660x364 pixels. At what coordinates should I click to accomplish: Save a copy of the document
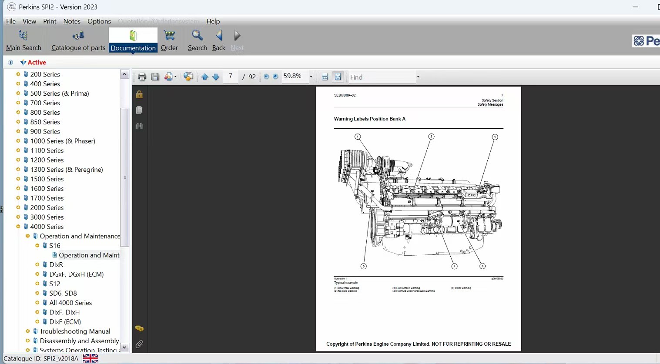point(155,77)
